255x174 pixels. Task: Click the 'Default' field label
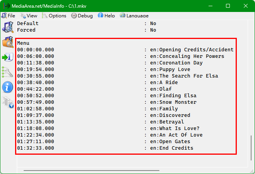[x=28, y=24]
